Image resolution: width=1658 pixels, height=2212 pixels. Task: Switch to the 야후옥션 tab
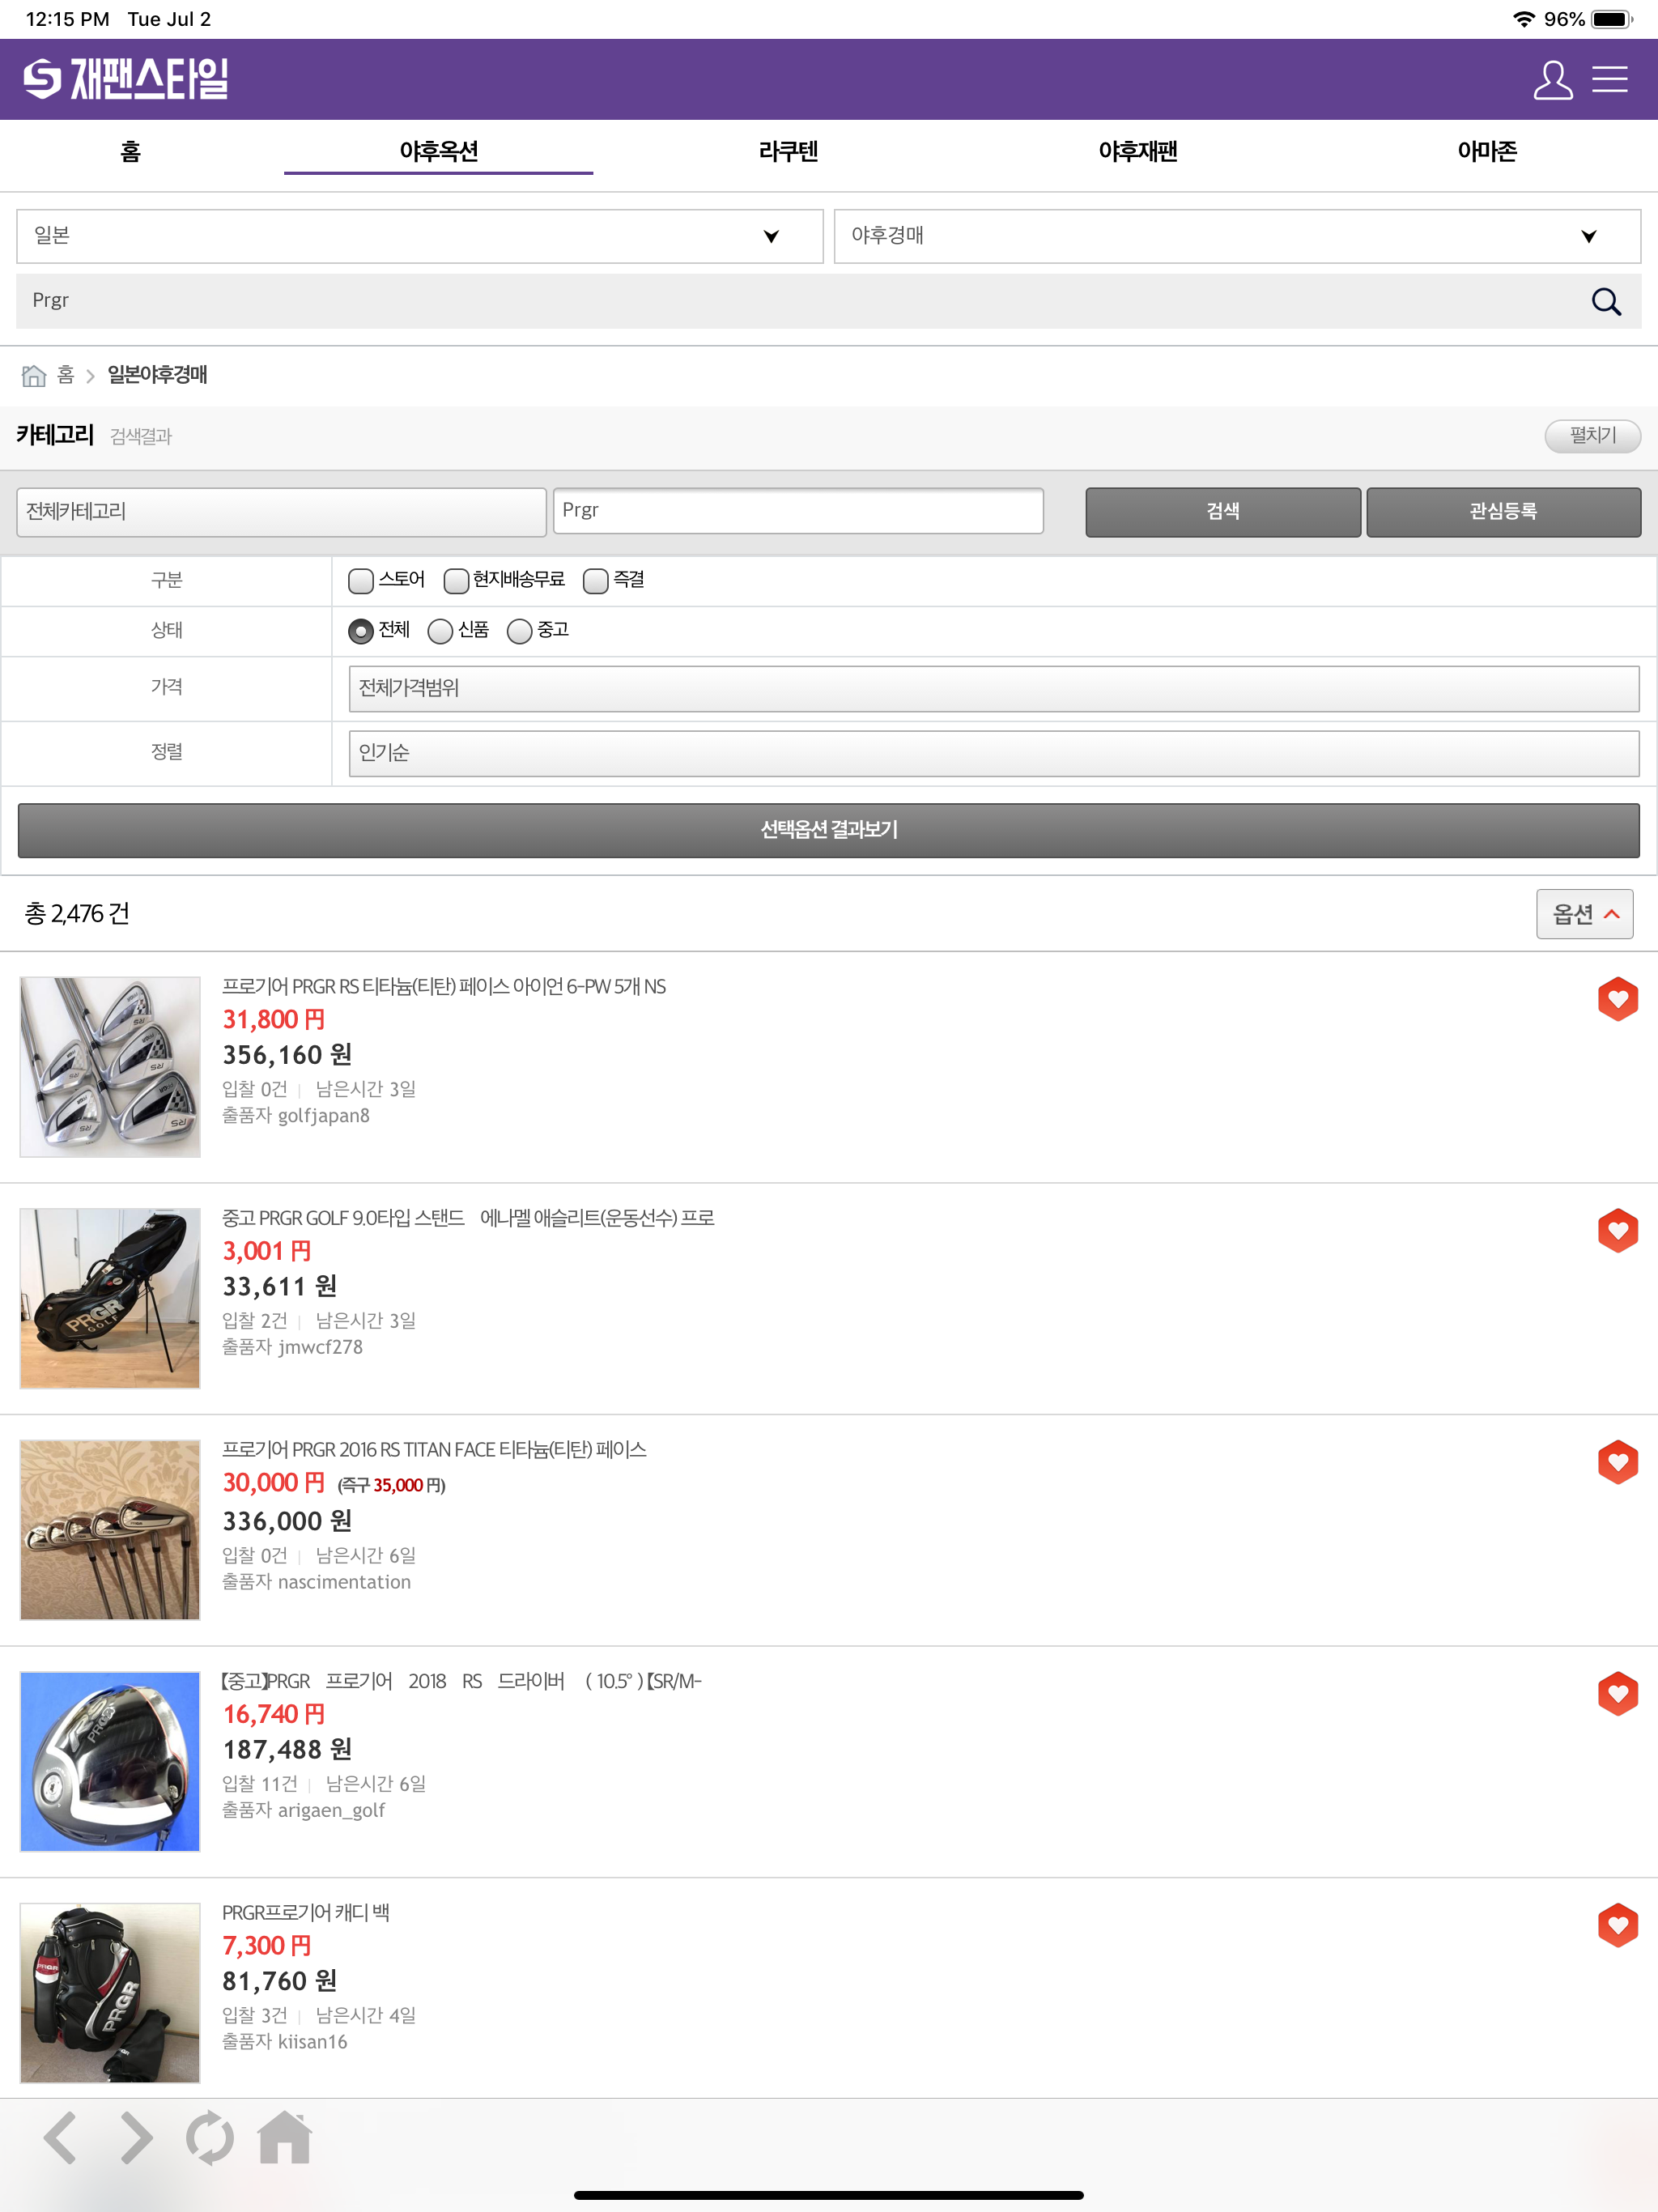coord(438,152)
